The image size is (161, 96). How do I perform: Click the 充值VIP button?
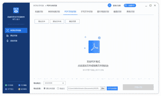pos(130,5)
